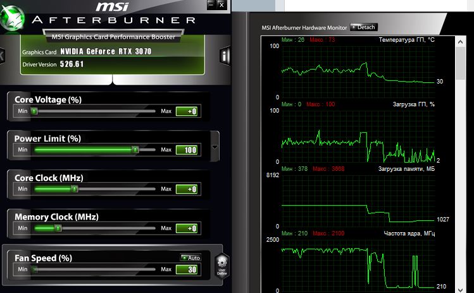Click the Core Voltage +0 value field
Image resolution: width=474 pixels, height=293 pixels.
[187, 111]
